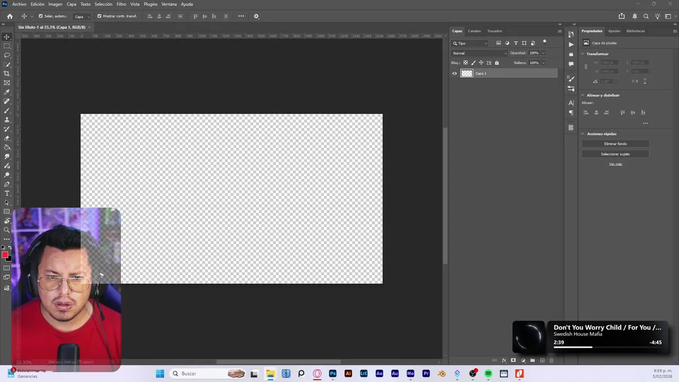This screenshot has width=679, height=382.
Task: Switch to the Bibliotecas tab
Action: pos(636,31)
